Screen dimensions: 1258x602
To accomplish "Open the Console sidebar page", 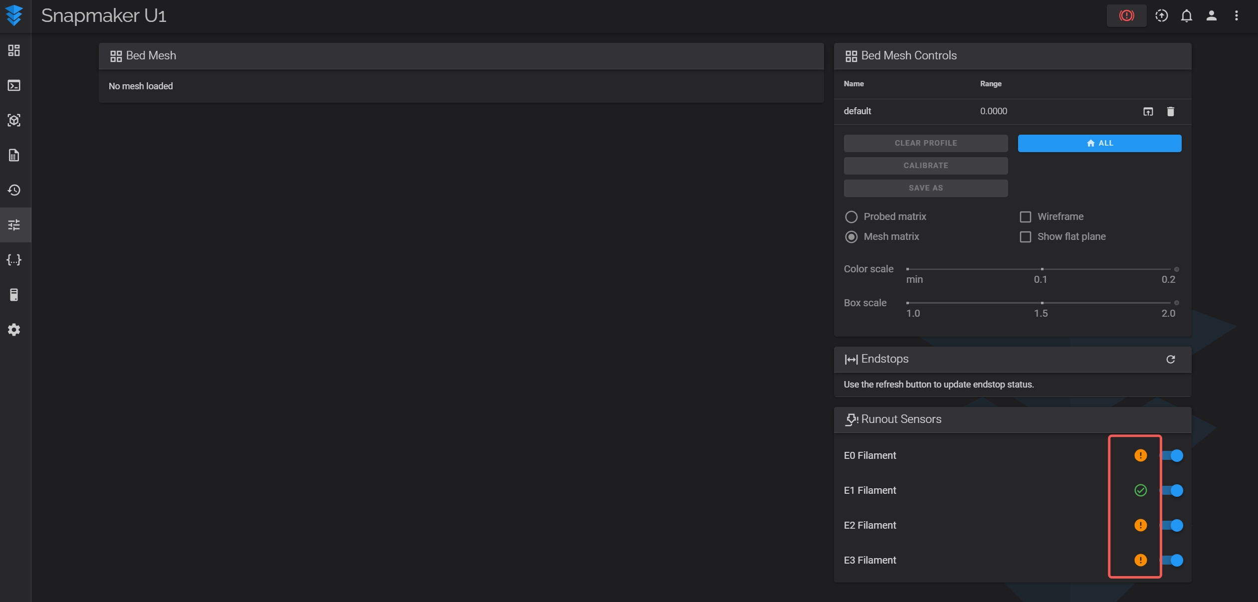I will tap(14, 85).
